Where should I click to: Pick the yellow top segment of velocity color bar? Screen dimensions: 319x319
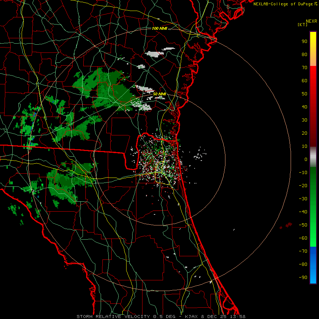coord(313,49)
